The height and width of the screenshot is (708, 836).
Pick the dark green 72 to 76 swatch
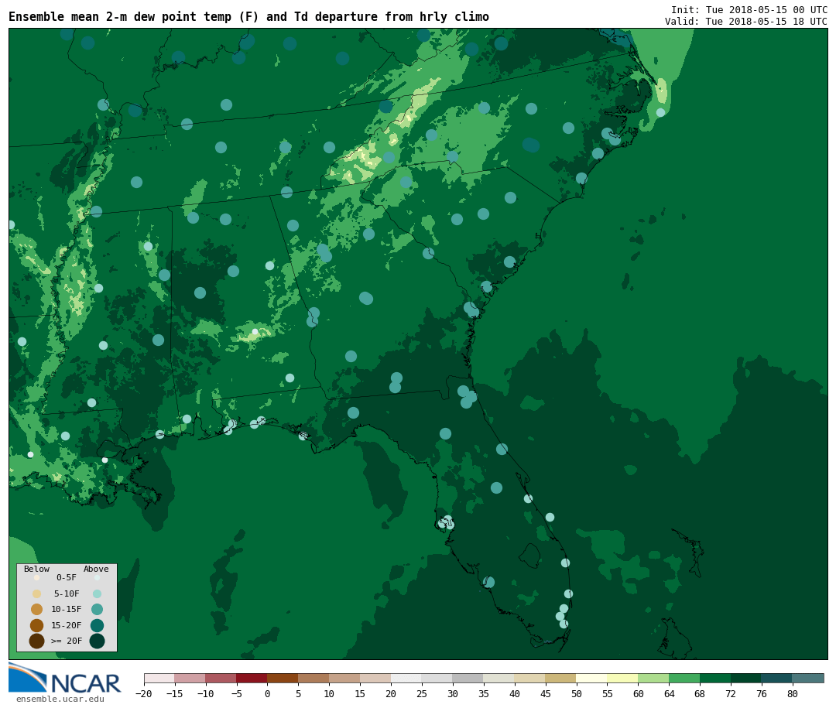tap(747, 678)
